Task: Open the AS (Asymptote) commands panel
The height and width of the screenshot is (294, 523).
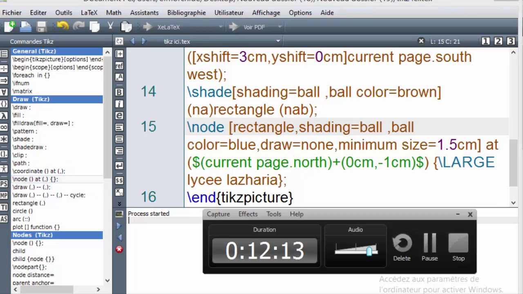Action: click(4, 219)
